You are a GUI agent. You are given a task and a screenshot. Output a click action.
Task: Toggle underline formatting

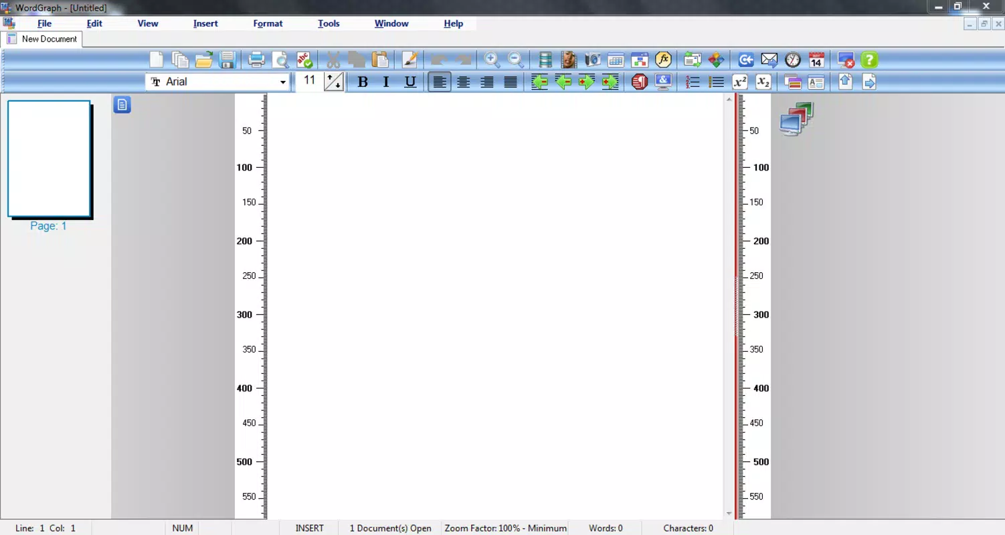pyautogui.click(x=410, y=82)
